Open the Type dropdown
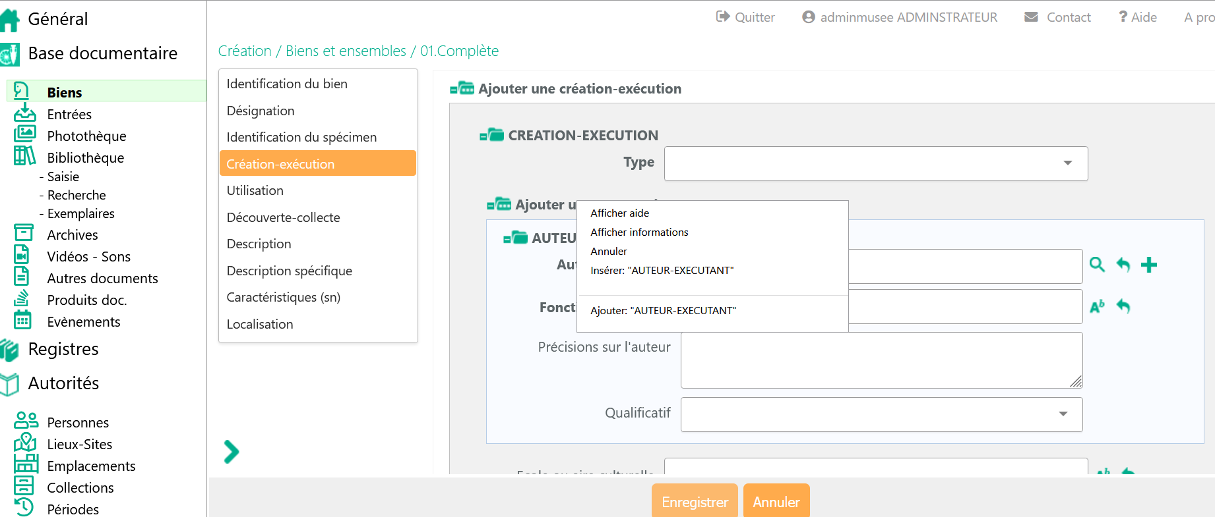The image size is (1215, 517). (x=875, y=163)
